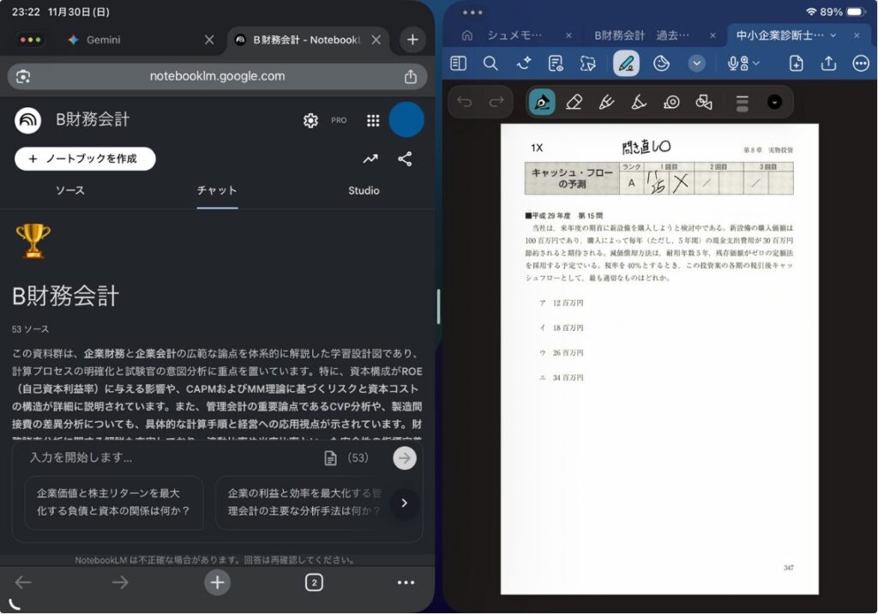Viewport: 878px width, 614px height.
Task: Toggle the pen annotation mode button
Action: tap(626, 63)
